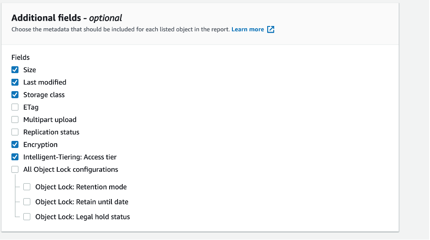Click the 'Multipart upload' label text
430x240 pixels.
50,120
